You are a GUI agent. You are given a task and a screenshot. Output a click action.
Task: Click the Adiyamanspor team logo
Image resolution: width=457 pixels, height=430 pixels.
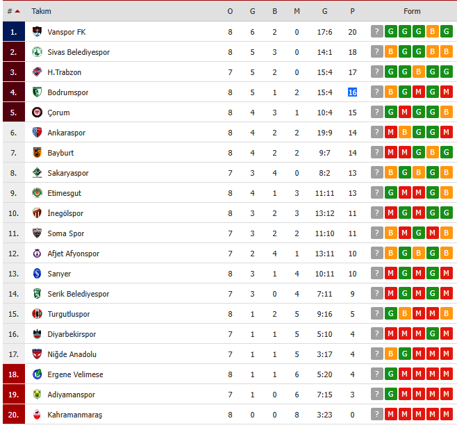tap(38, 395)
